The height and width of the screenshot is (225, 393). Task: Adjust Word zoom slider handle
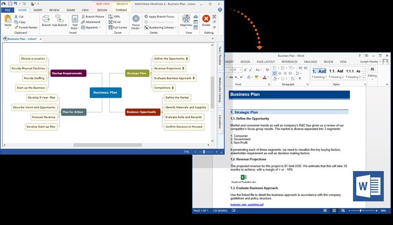point(361,211)
